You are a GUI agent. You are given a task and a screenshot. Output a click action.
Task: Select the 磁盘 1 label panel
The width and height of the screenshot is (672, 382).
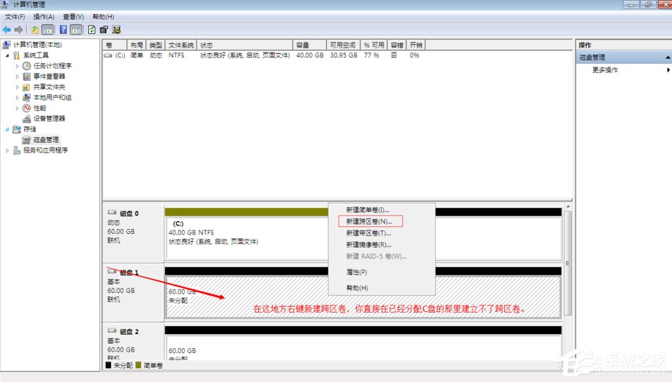point(133,292)
